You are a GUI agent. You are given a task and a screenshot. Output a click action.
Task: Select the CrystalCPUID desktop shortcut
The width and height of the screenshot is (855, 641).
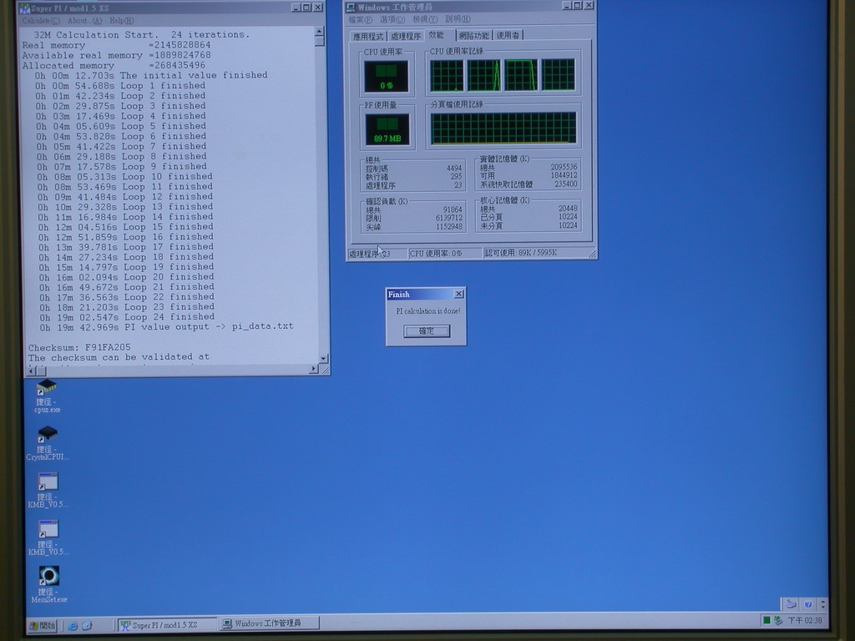pos(48,442)
